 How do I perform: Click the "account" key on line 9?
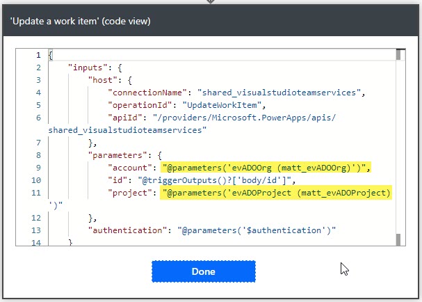(130, 168)
